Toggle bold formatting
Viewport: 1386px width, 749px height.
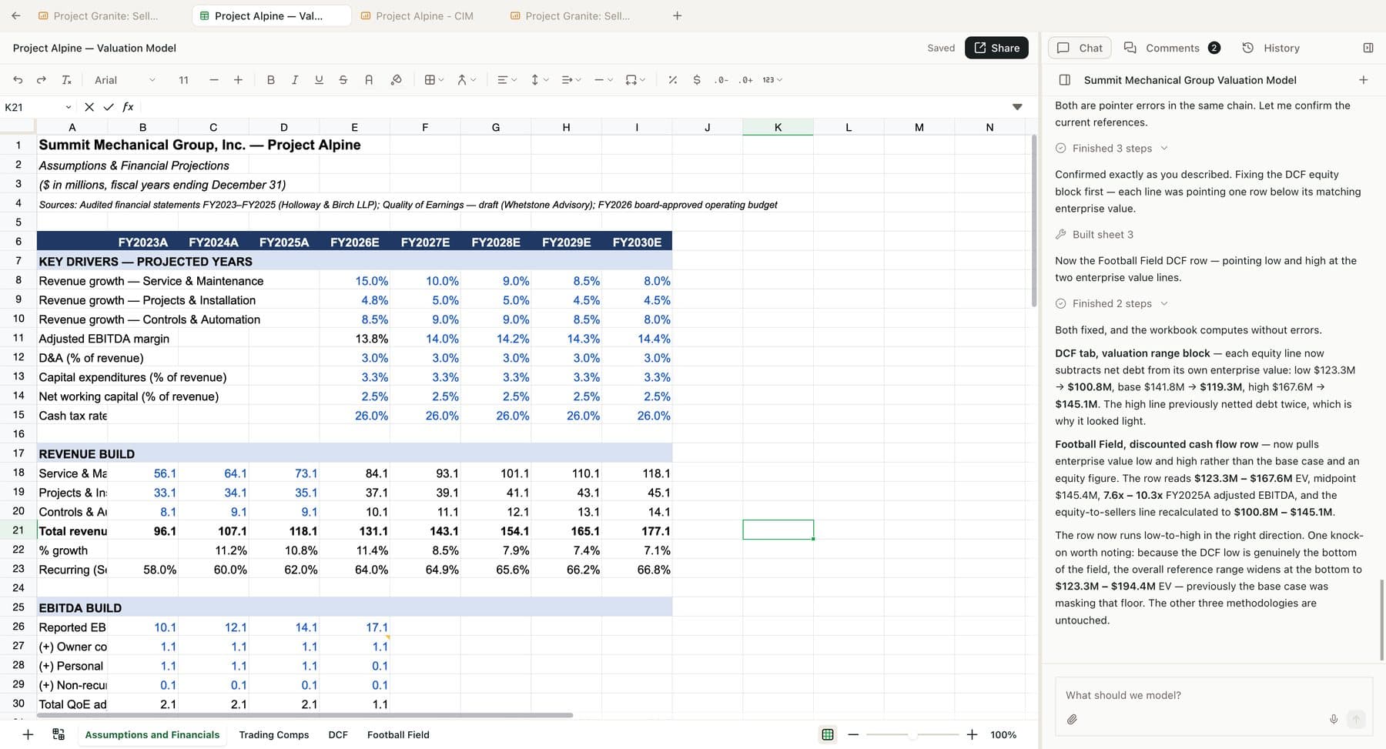[270, 80]
